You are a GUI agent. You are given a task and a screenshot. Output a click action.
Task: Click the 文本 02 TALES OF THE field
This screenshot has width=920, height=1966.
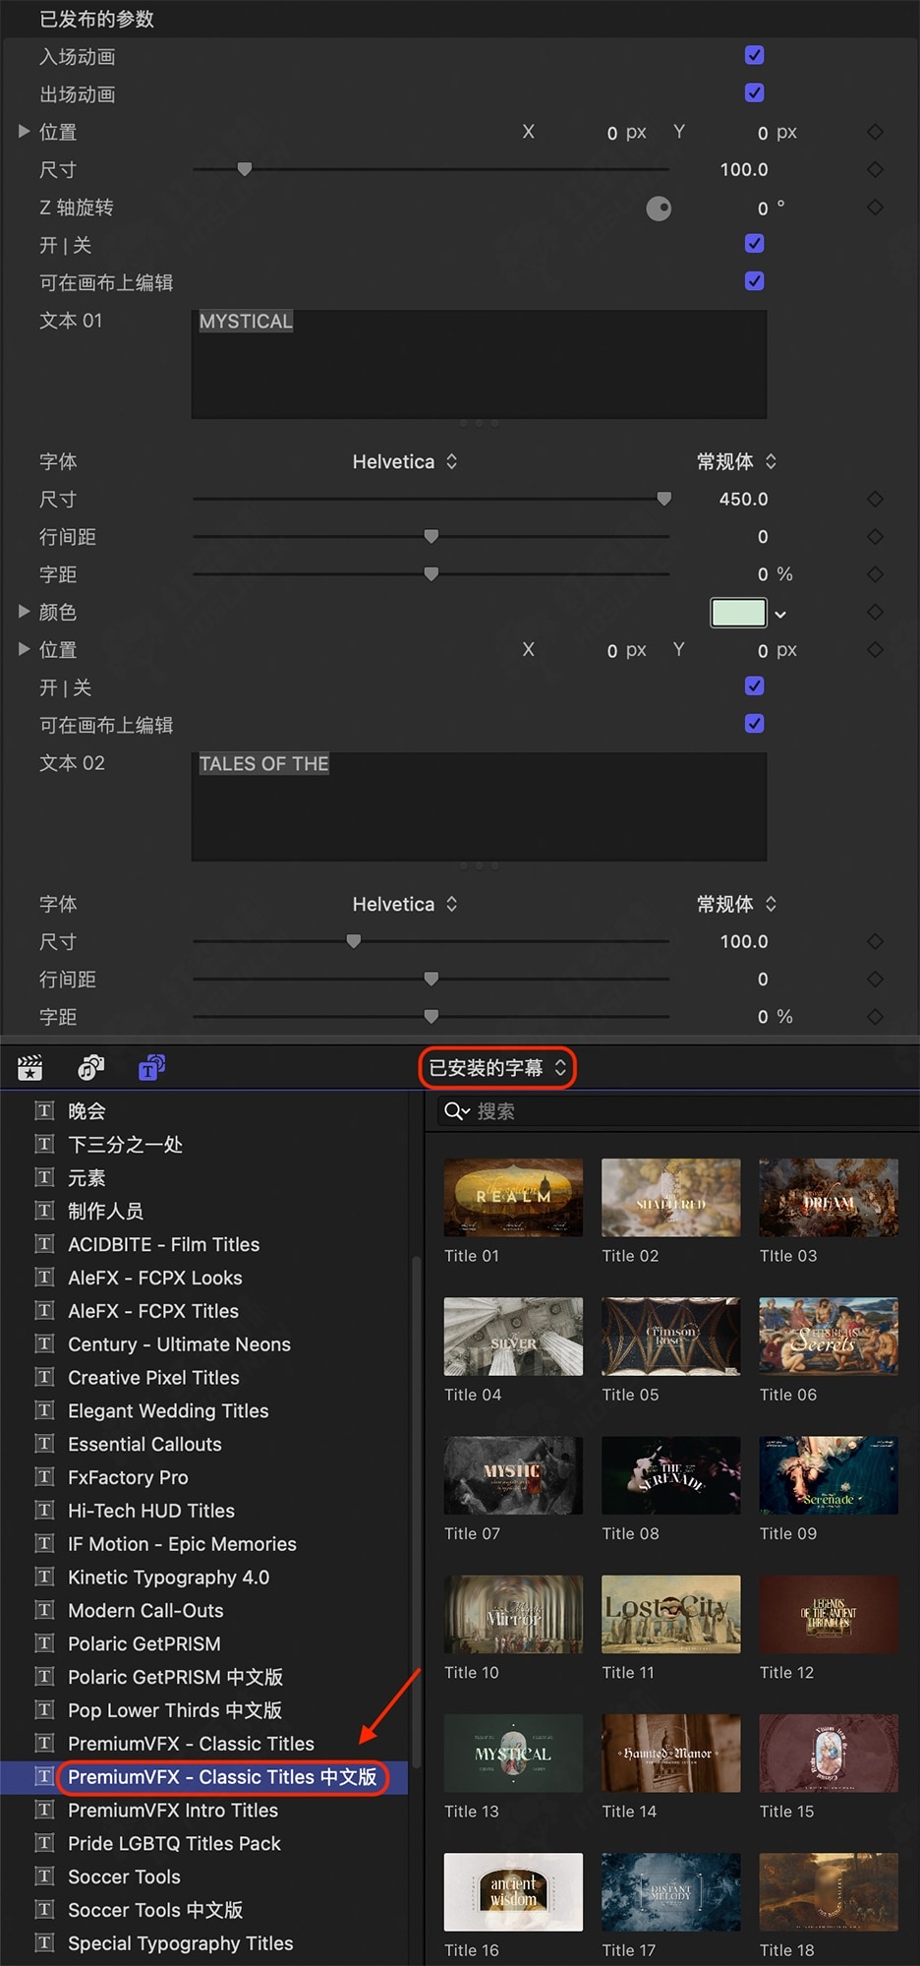pyautogui.click(x=479, y=806)
